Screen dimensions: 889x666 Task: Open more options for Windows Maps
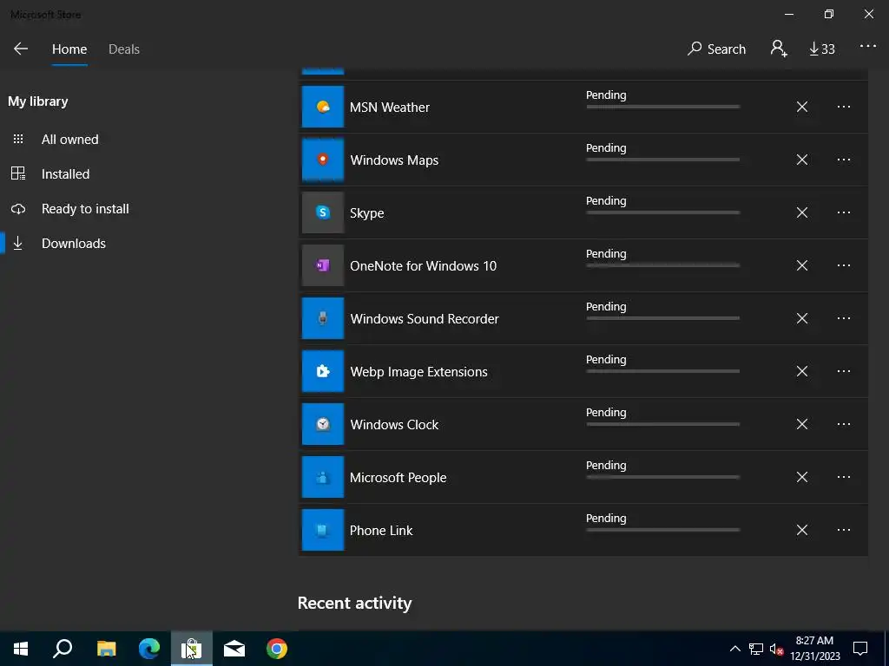coord(844,160)
